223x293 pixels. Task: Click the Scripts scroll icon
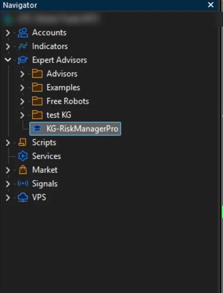pyautogui.click(x=22, y=142)
